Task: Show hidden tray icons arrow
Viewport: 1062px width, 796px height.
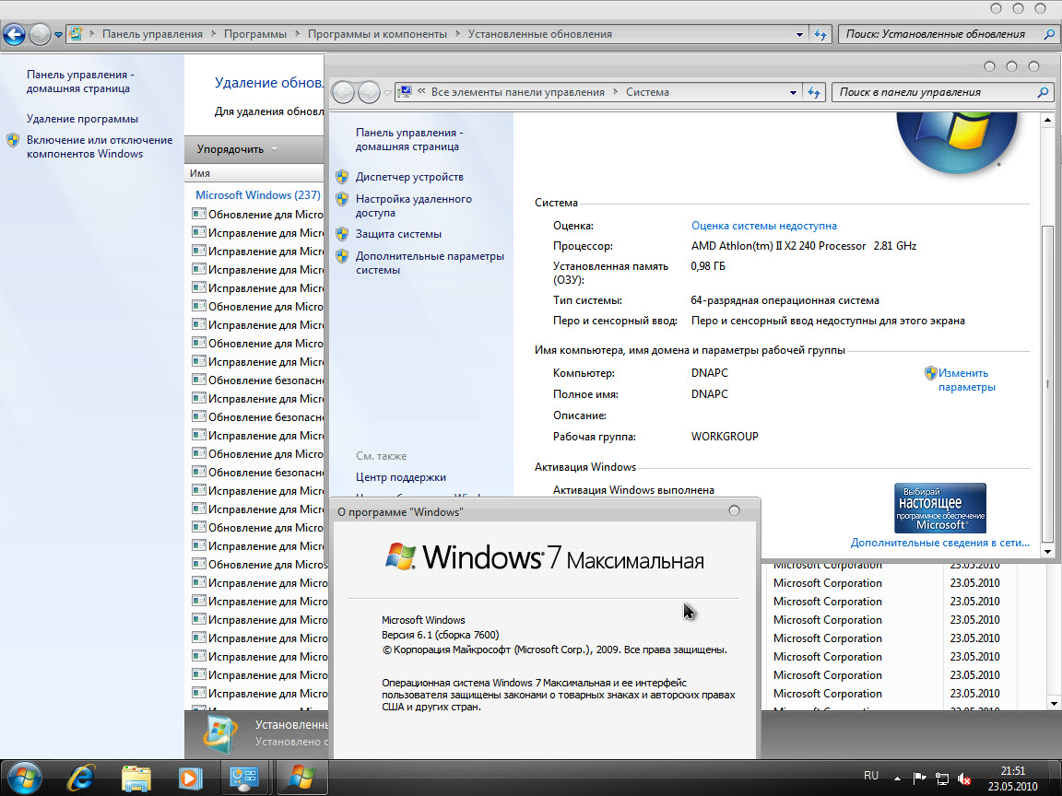Action: click(x=898, y=778)
